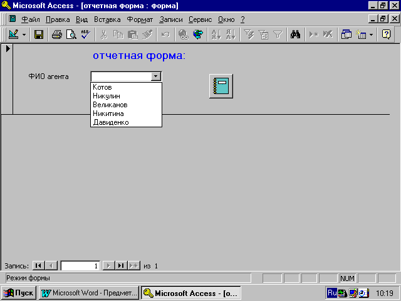This screenshot has height=301, width=401.
Task: Click the New Record toolbar icon
Action: pyautogui.click(x=313, y=34)
